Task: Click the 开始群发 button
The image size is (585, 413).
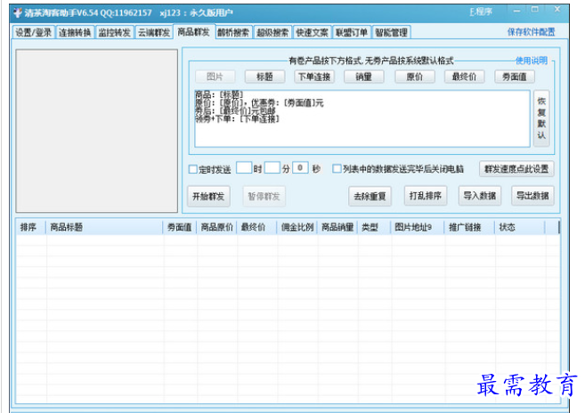Action: [x=208, y=196]
